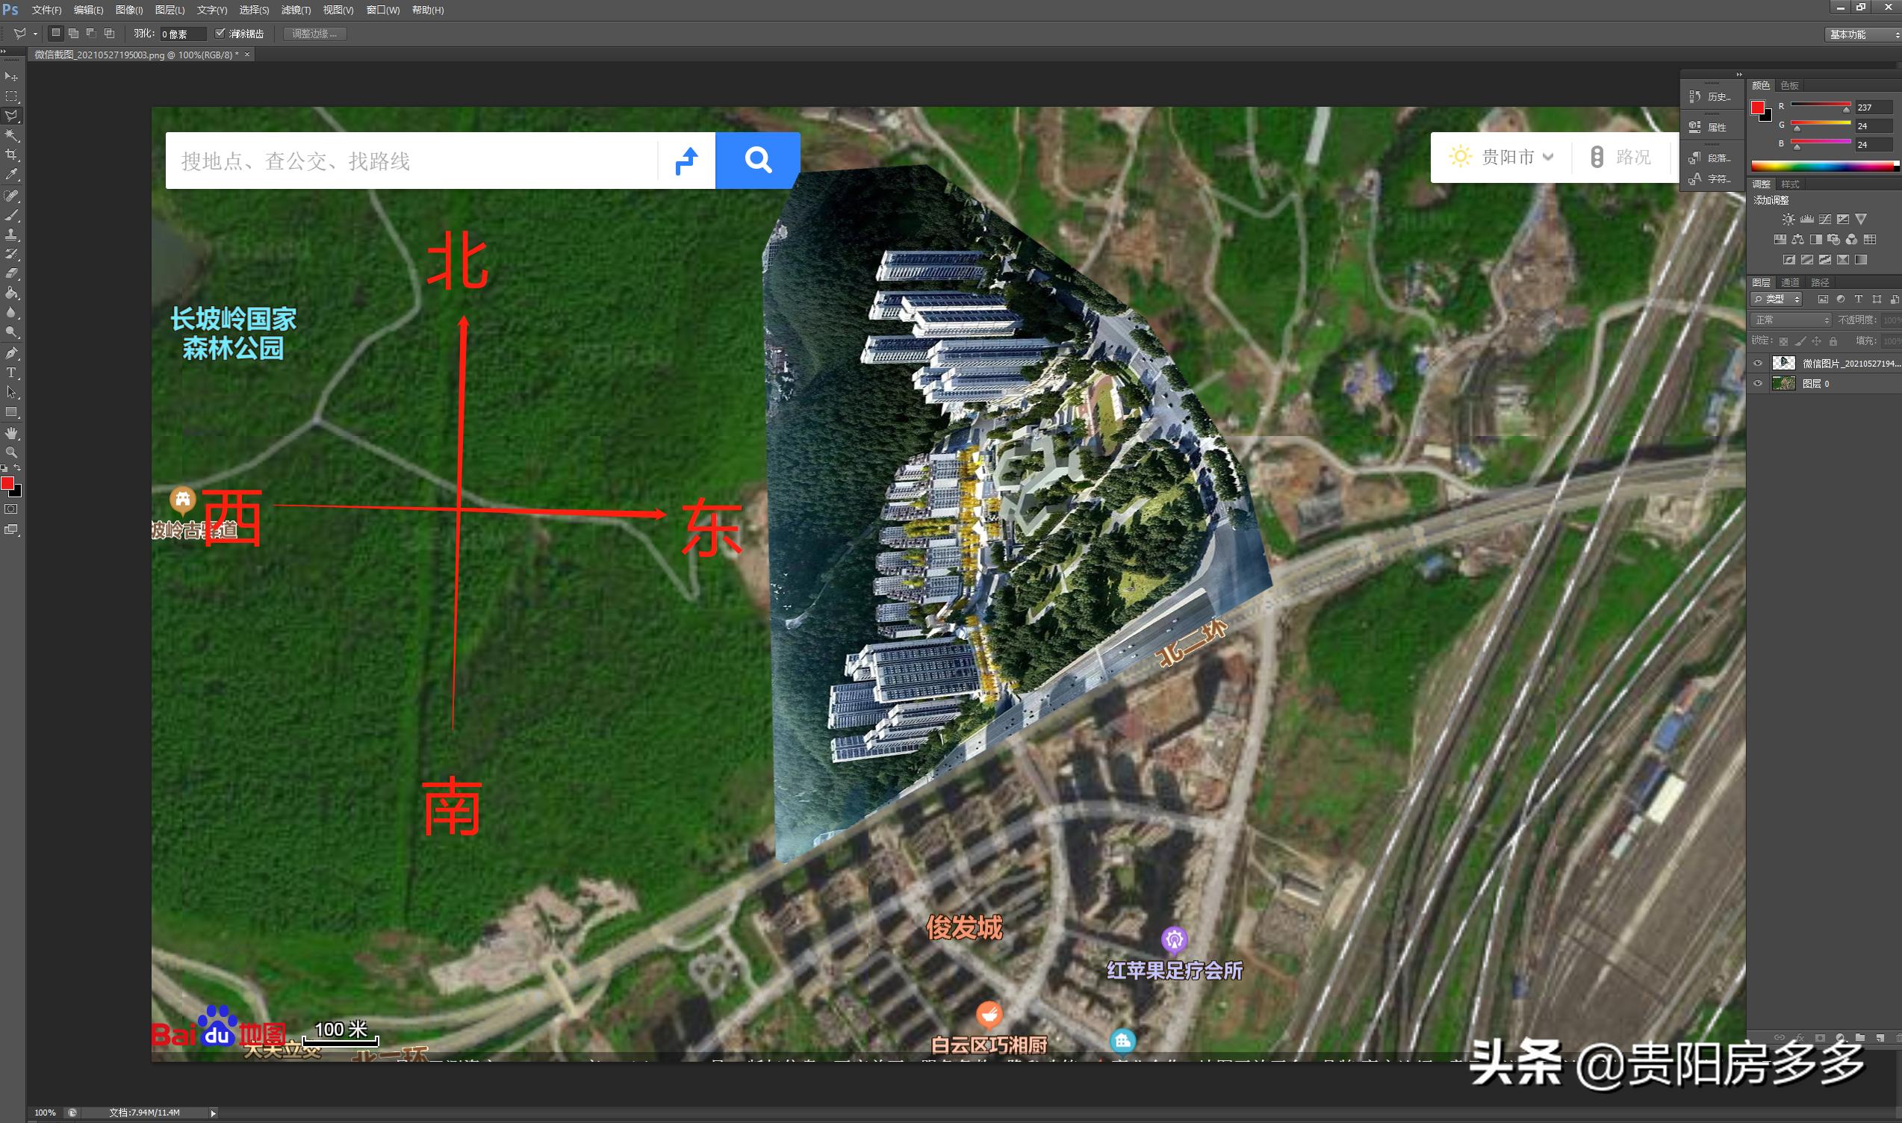The height and width of the screenshot is (1123, 1902).
Task: Hide 图层 0 with its eye icon
Action: [x=1758, y=384]
